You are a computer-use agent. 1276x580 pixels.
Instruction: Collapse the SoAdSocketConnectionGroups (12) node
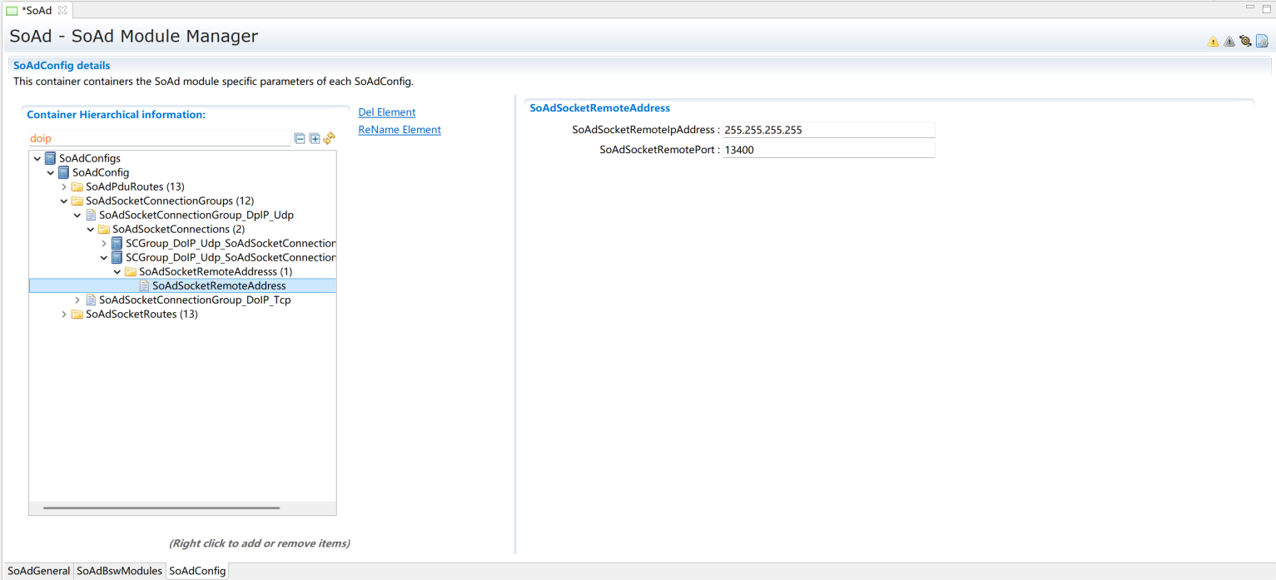pyautogui.click(x=64, y=201)
